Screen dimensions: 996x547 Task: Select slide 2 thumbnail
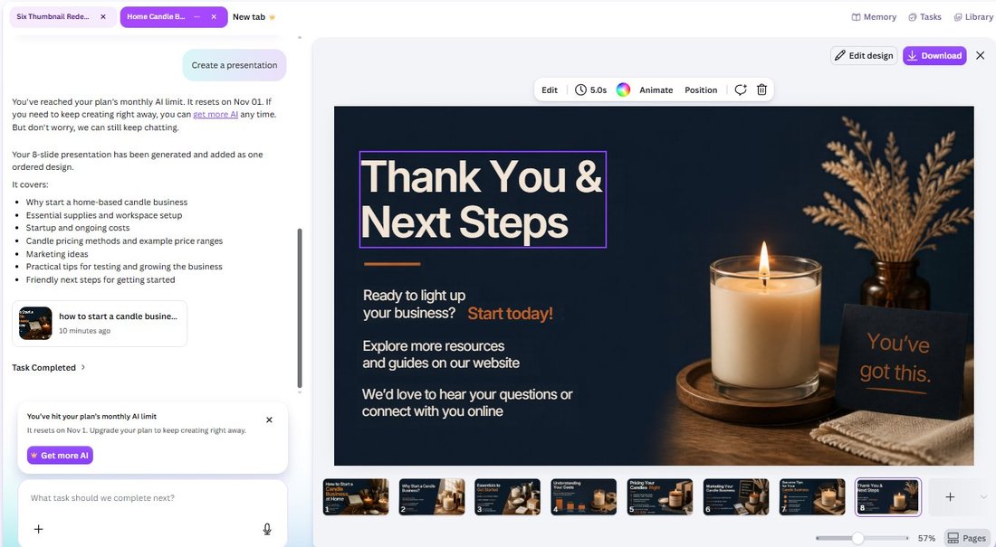click(x=431, y=497)
